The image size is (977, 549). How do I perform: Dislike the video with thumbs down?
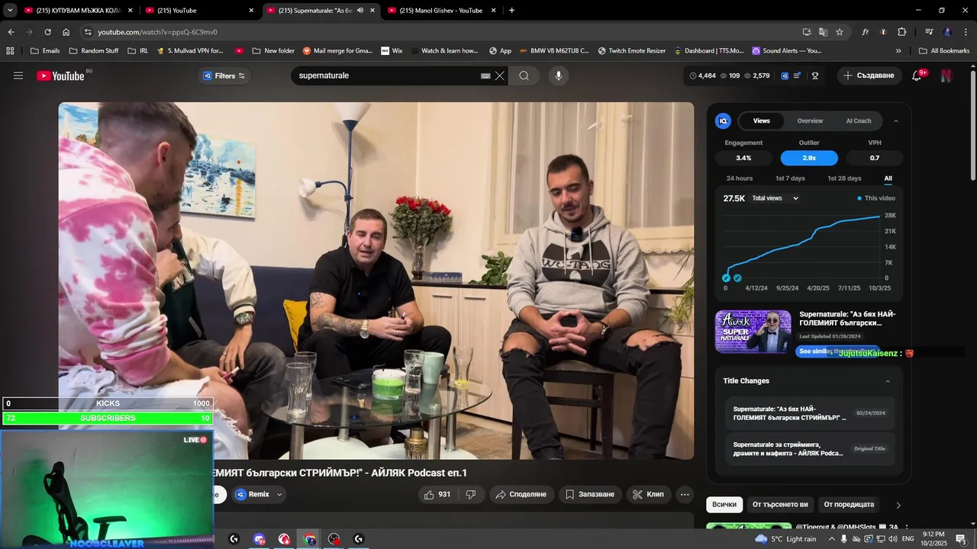click(471, 494)
